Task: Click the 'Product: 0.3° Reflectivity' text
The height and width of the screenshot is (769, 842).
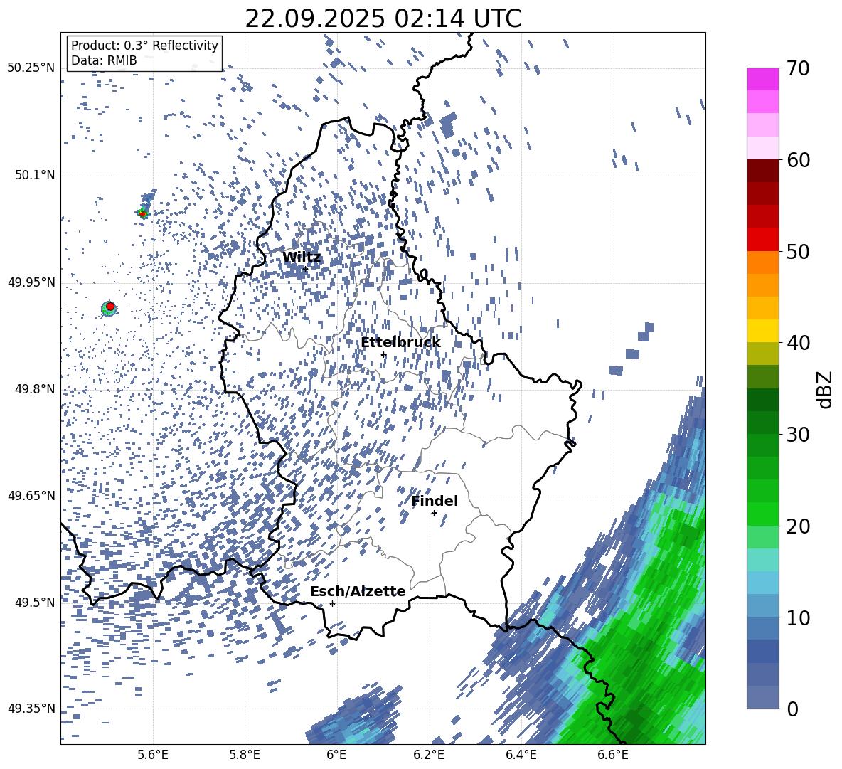Action: (x=144, y=46)
